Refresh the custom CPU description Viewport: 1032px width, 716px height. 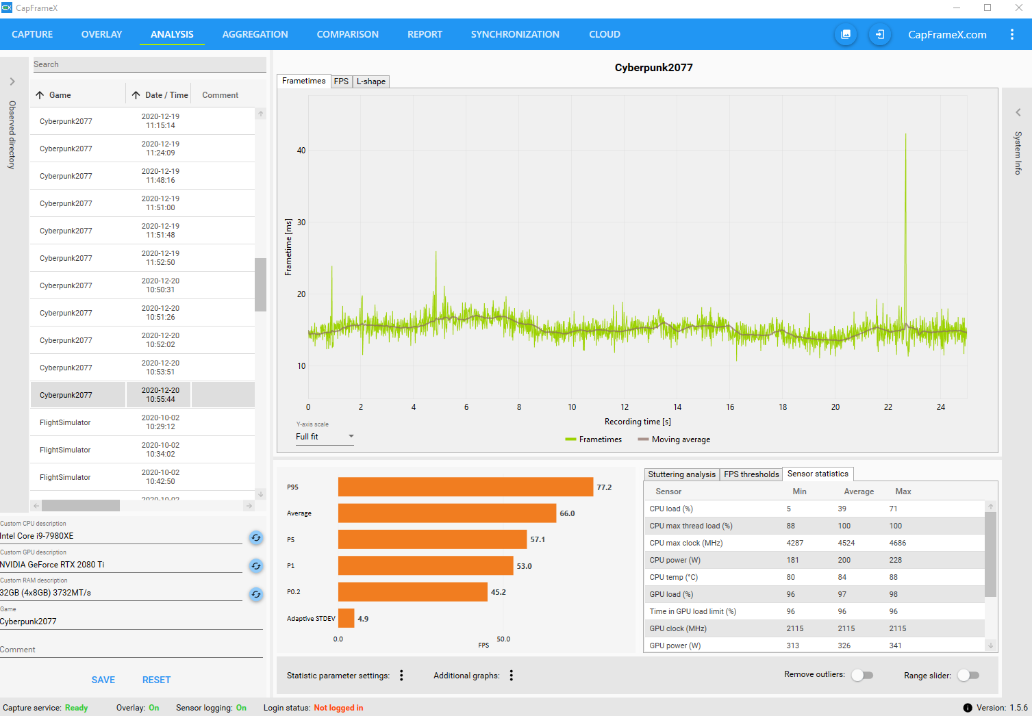(x=256, y=537)
